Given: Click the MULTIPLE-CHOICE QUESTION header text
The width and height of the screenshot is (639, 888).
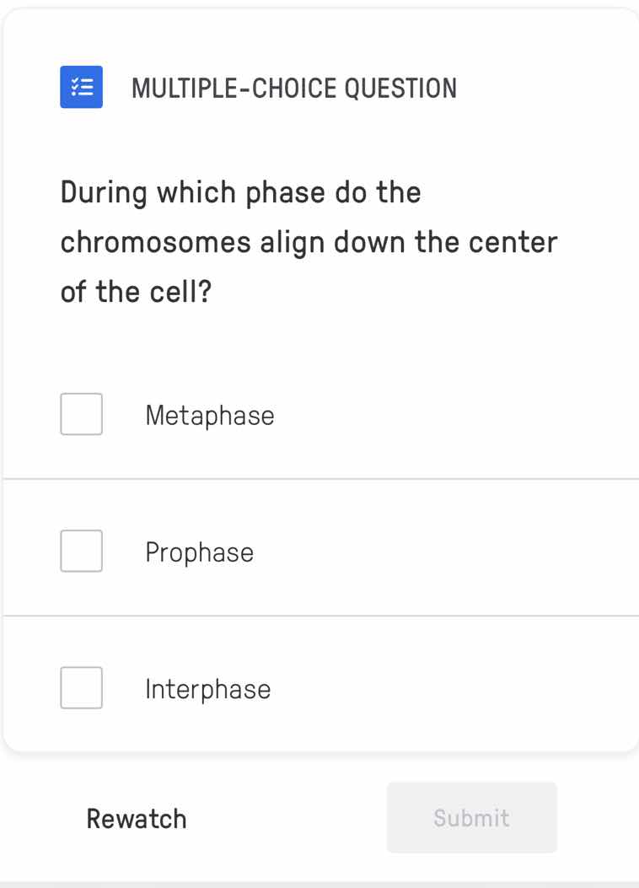Looking at the screenshot, I should click(293, 87).
